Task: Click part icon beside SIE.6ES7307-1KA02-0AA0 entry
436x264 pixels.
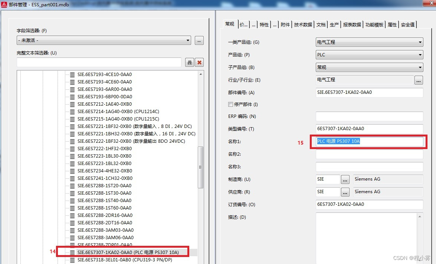Action: click(72, 253)
